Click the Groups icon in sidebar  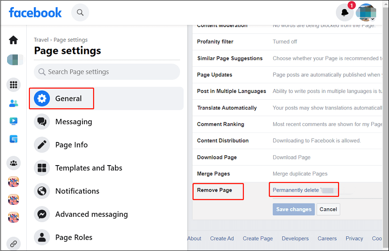click(13, 163)
